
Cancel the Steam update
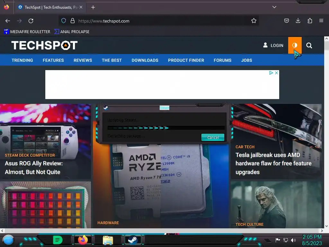[213, 137]
